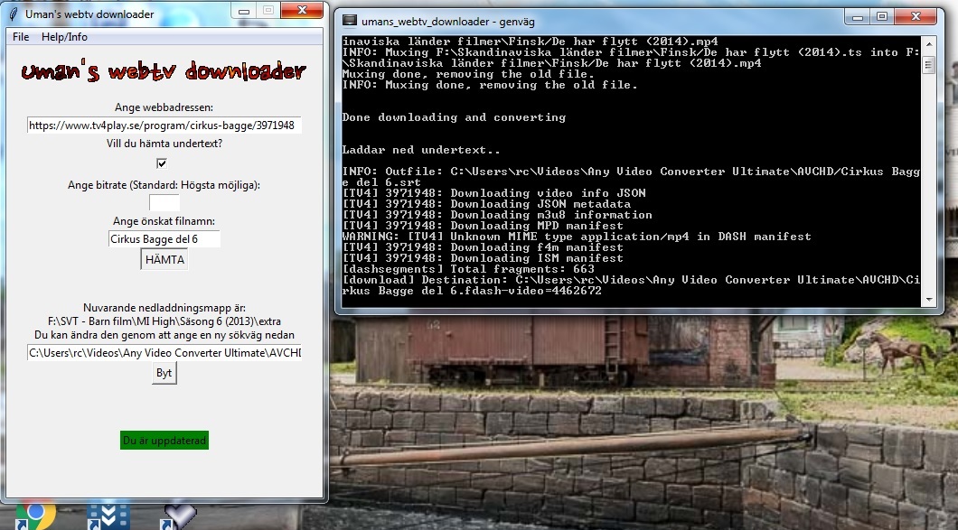The width and height of the screenshot is (958, 530).
Task: Minimize the Uman's webtv downloader window
Action: 244,10
